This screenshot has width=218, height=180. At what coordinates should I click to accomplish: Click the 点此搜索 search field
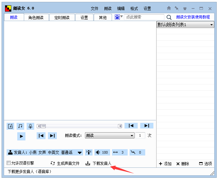[x=144, y=17]
